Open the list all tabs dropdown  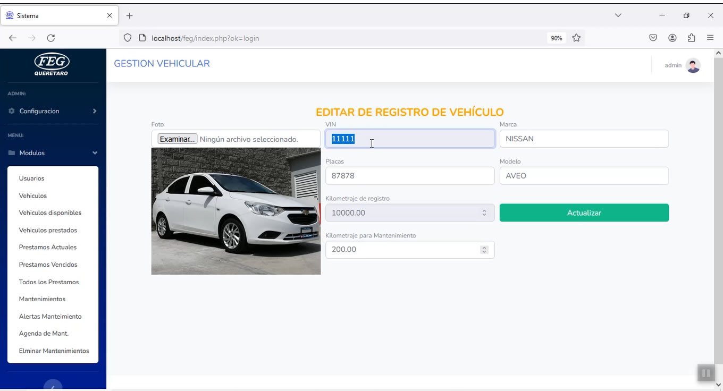[618, 15]
